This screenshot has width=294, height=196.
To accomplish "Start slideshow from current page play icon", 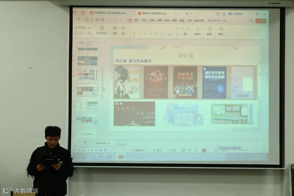I will coord(102,28).
